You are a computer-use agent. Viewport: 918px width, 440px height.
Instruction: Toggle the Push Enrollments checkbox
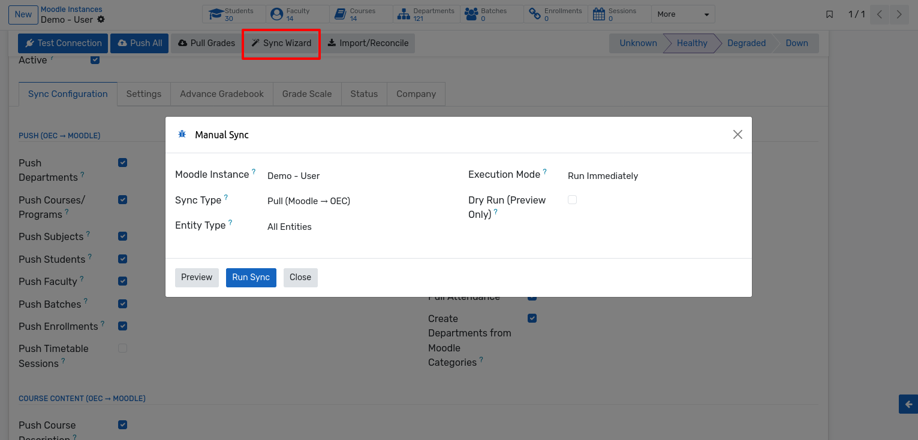point(122,326)
